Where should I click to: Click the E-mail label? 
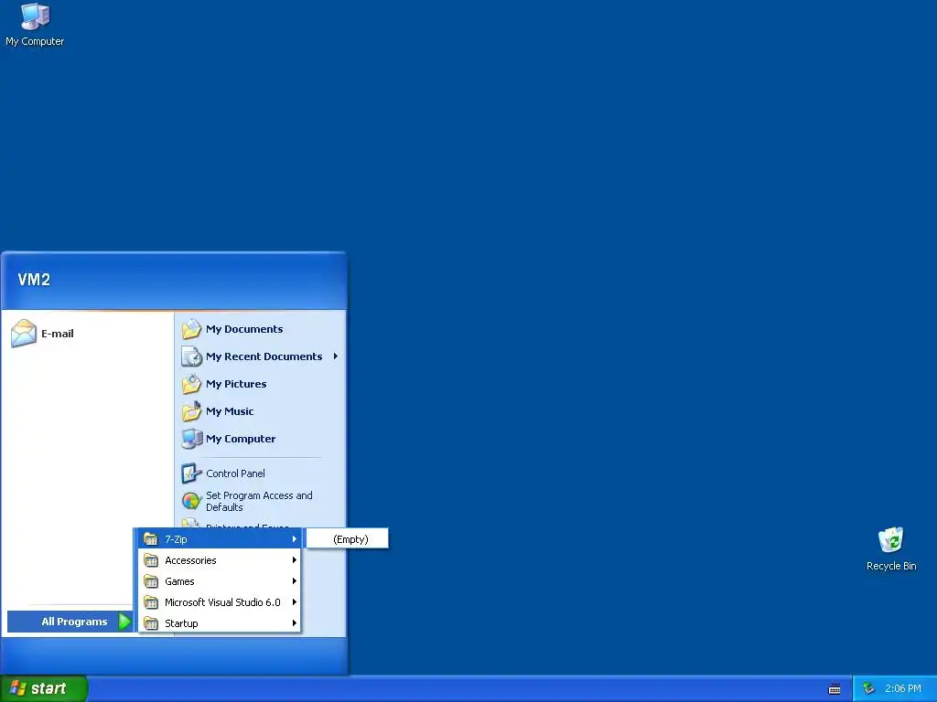coord(58,334)
